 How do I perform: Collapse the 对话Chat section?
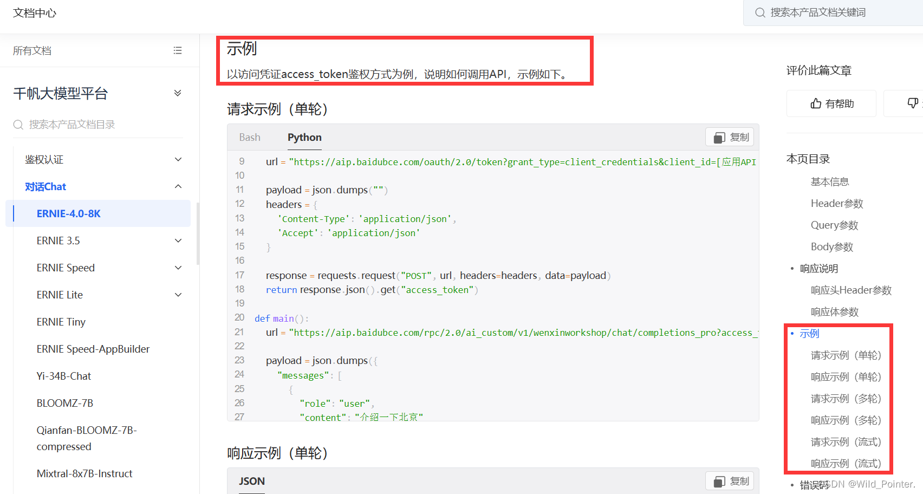178,186
